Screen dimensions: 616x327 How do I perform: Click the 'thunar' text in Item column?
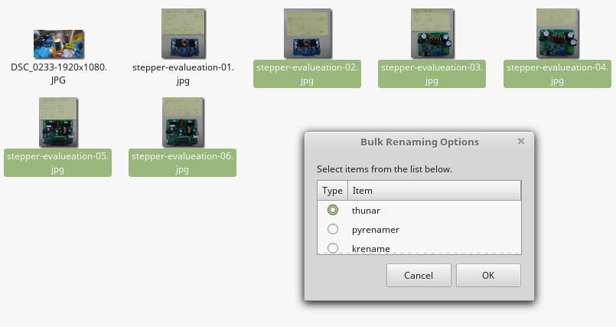click(366, 210)
